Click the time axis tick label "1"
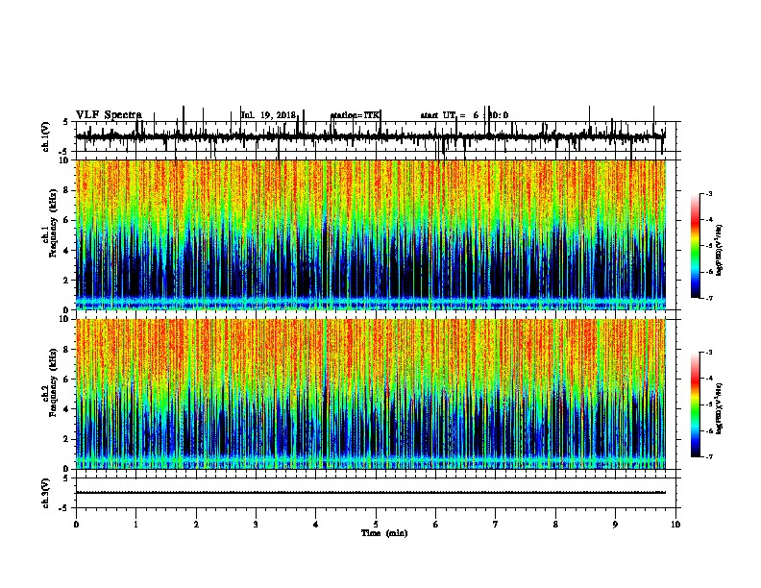The image size is (761, 588). [135, 524]
